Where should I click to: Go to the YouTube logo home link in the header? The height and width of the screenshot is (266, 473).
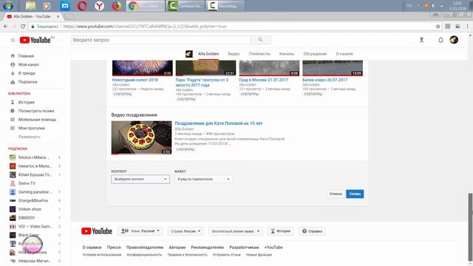(35, 40)
